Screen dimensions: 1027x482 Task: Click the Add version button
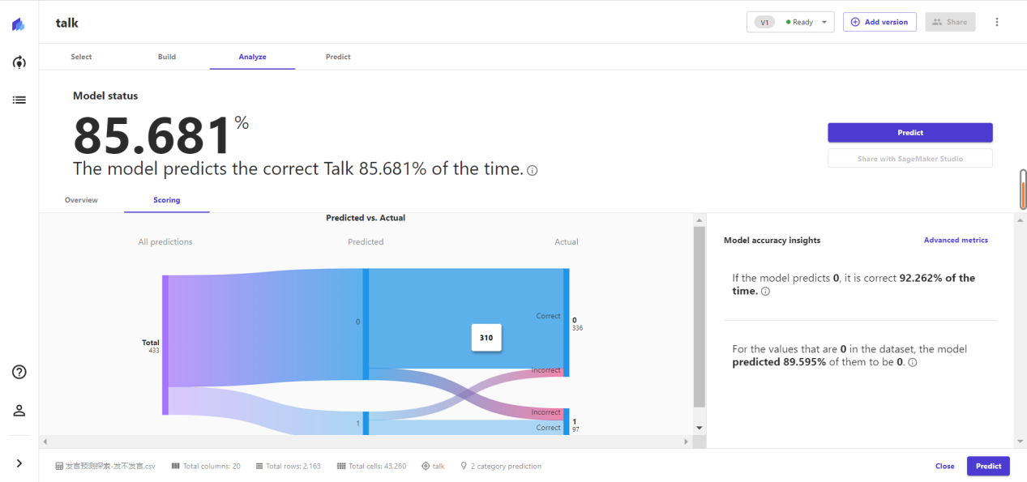879,22
